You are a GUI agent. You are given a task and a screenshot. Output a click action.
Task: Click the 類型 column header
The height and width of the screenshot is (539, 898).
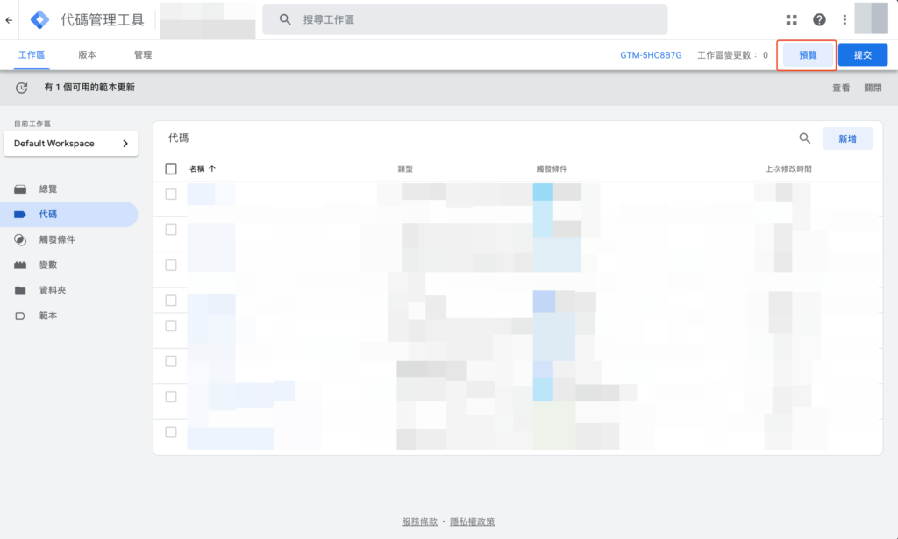point(405,169)
